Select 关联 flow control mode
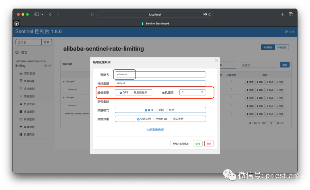The height and width of the screenshot is (190, 310). click(x=157, y=110)
